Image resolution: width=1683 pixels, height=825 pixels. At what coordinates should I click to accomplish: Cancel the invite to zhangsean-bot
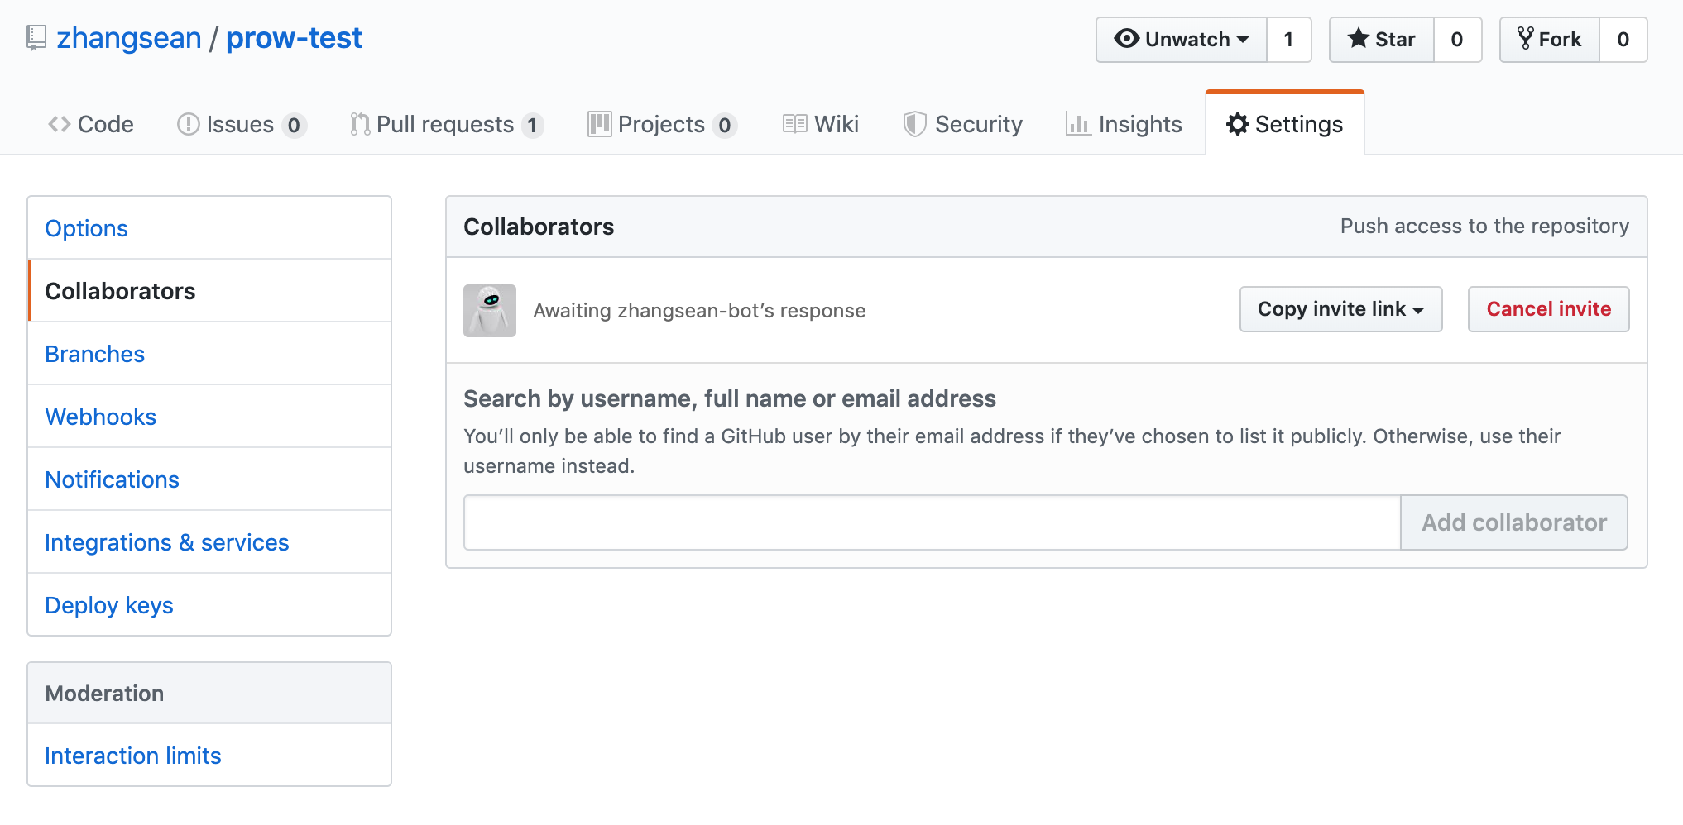pos(1548,309)
